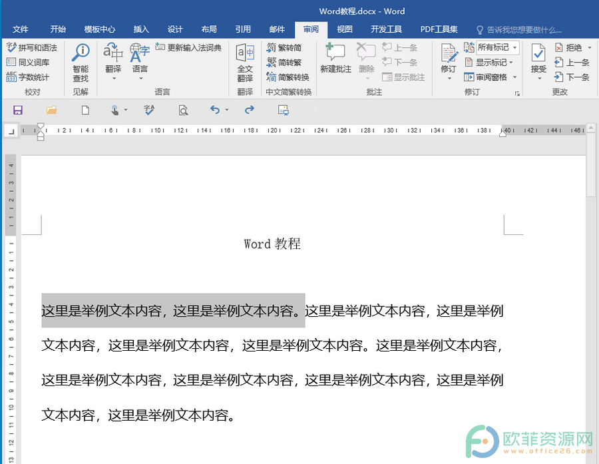Expand the 翻译 dropdown arrow
Screen dimensions: 599x464
click(113, 79)
